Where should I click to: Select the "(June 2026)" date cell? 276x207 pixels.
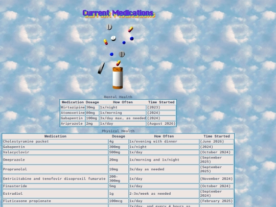pyautogui.click(x=217, y=142)
